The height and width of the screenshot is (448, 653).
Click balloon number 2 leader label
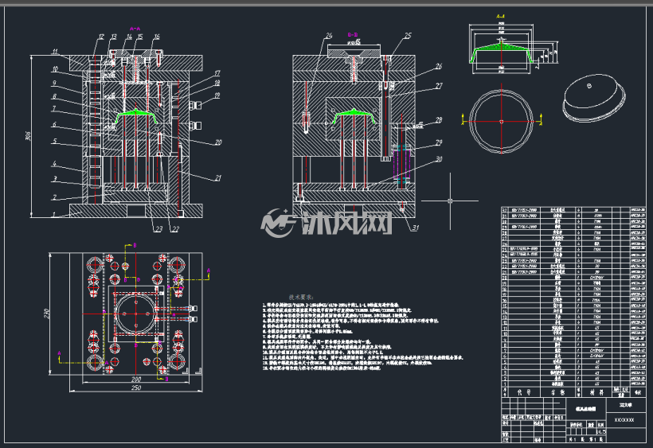pos(55,197)
